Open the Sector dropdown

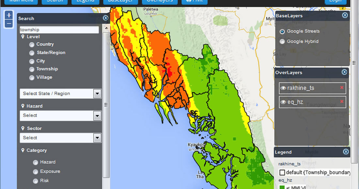click(x=97, y=138)
